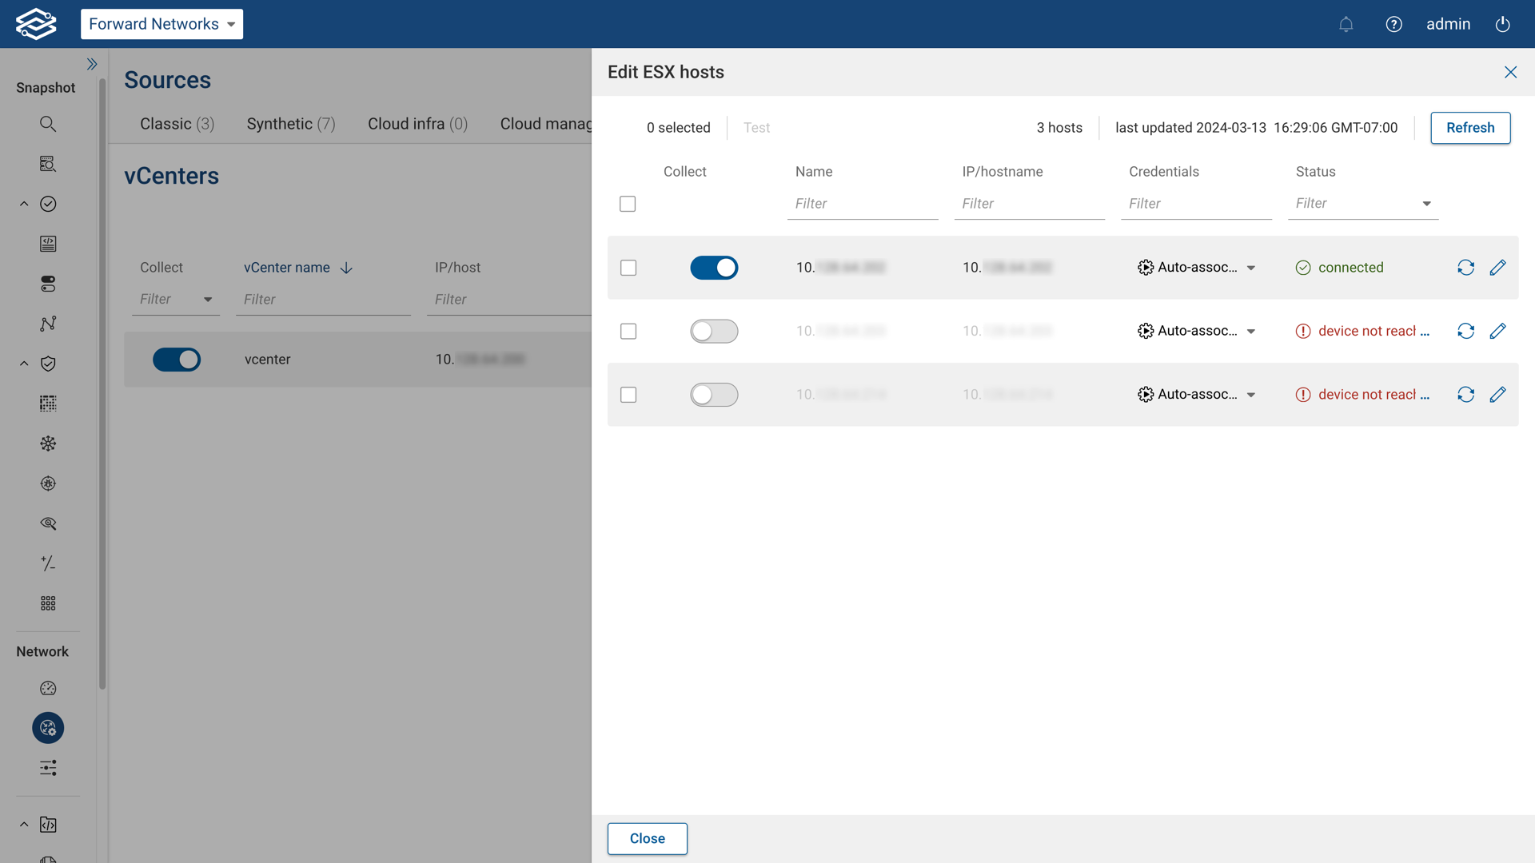
Task: Open the Status filter dropdown
Action: coord(1427,204)
